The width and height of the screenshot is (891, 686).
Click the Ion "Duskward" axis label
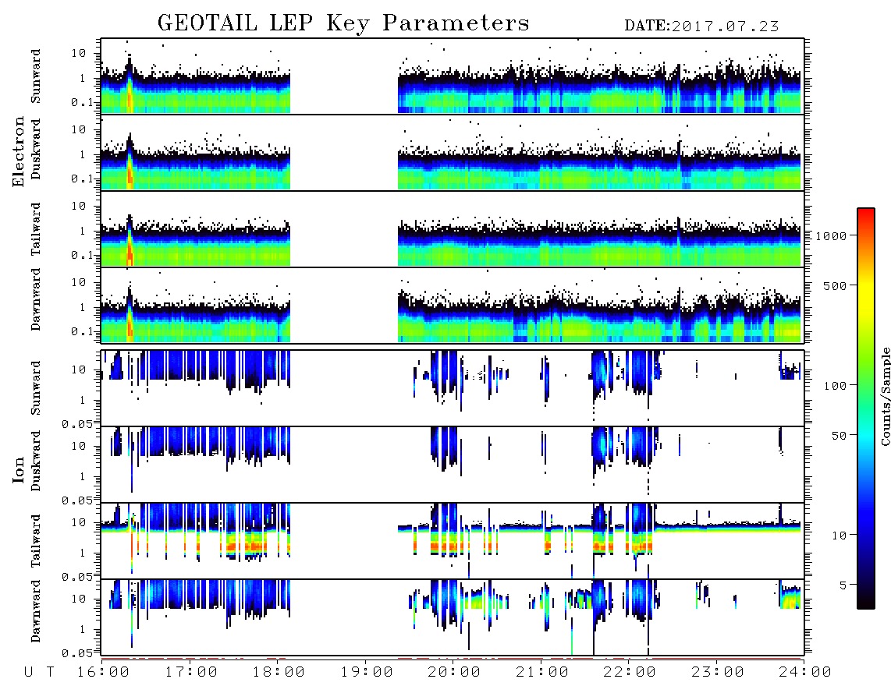[36, 461]
